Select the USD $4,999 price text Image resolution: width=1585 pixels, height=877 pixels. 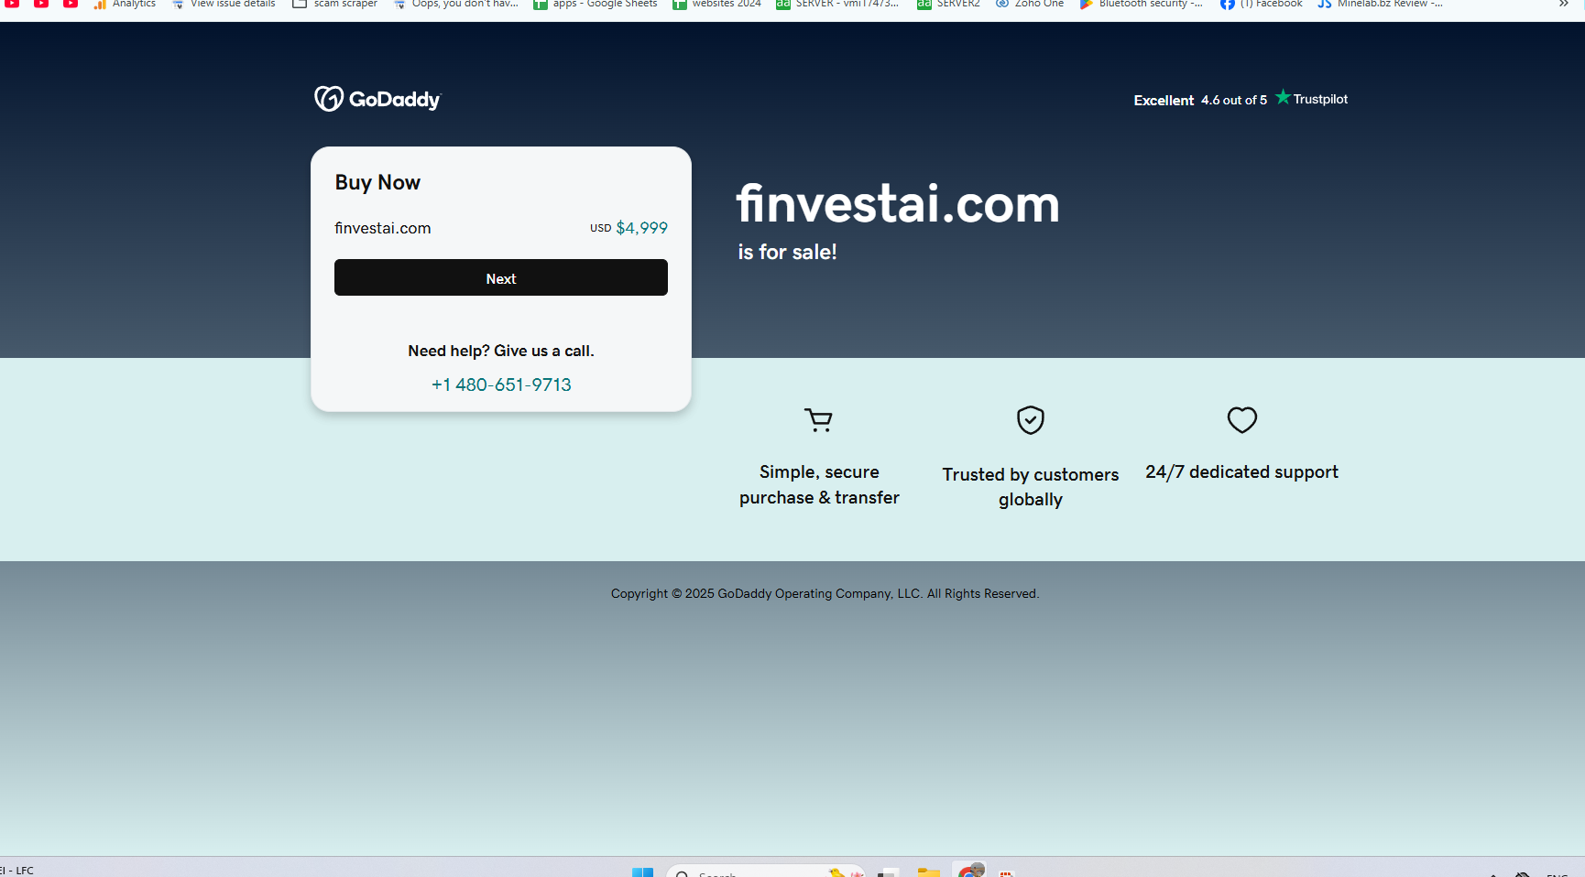point(629,228)
